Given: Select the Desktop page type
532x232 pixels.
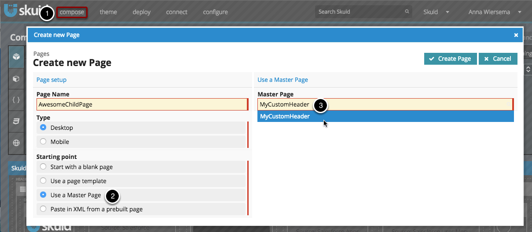Looking at the screenshot, I should tap(43, 128).
